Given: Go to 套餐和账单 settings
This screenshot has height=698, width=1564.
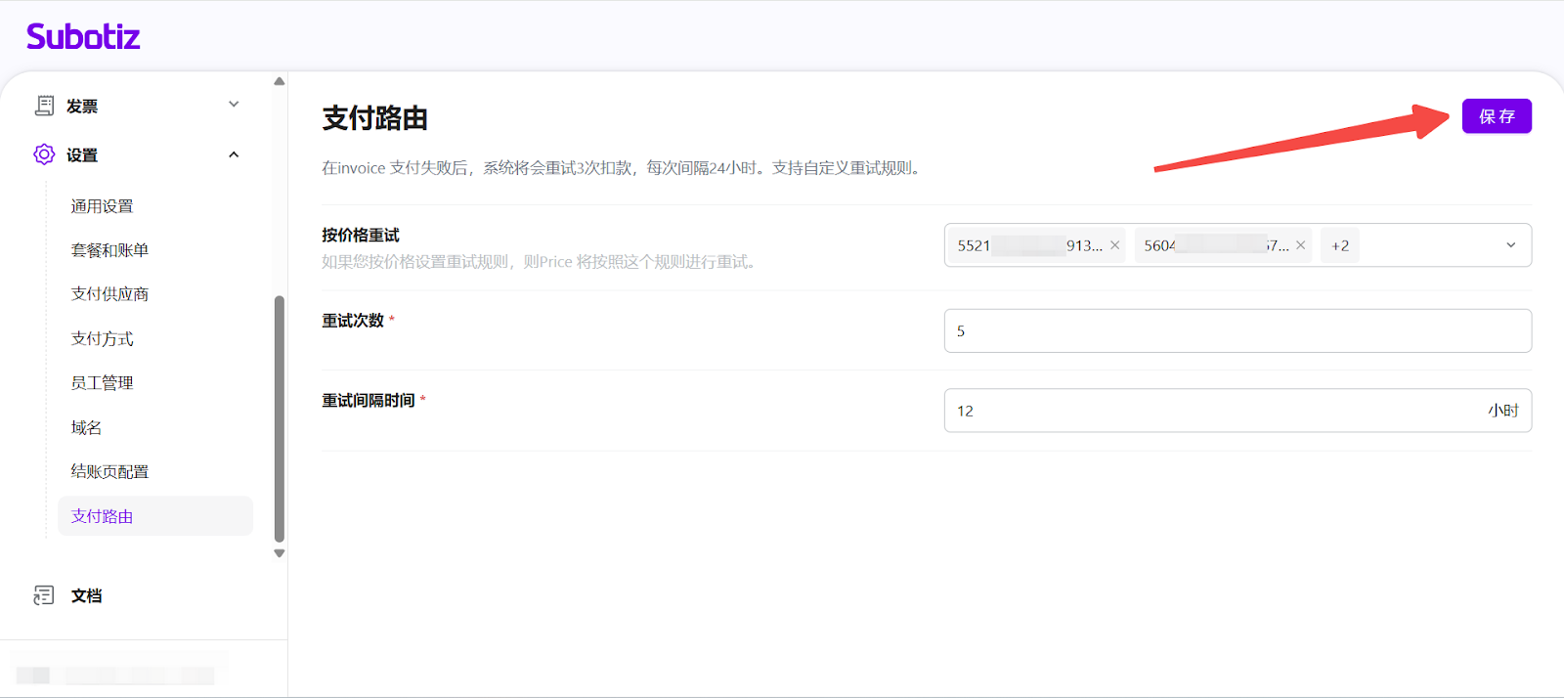Looking at the screenshot, I should 109,250.
